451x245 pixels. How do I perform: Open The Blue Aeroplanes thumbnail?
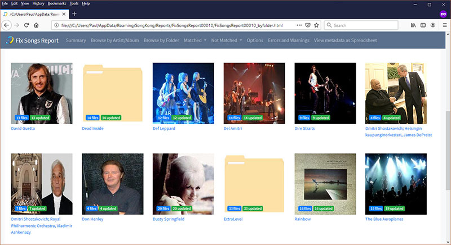pos(396,184)
